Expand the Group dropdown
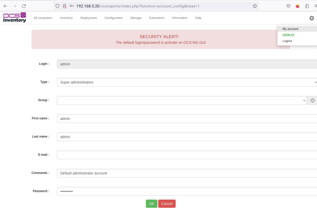Screen dimensions: 317x215 click(x=182, y=100)
